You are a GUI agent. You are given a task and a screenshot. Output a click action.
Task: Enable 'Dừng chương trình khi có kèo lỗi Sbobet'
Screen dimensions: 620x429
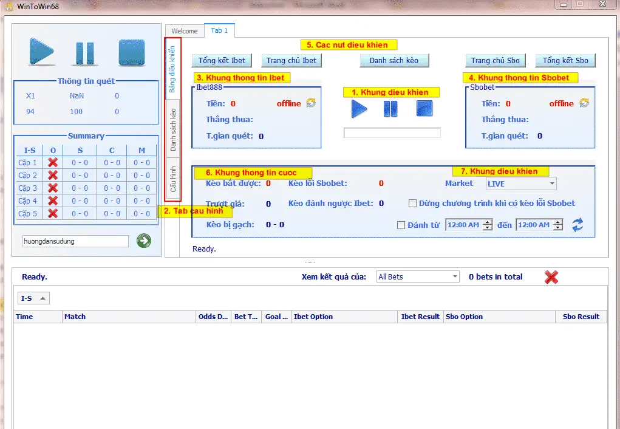pos(413,203)
